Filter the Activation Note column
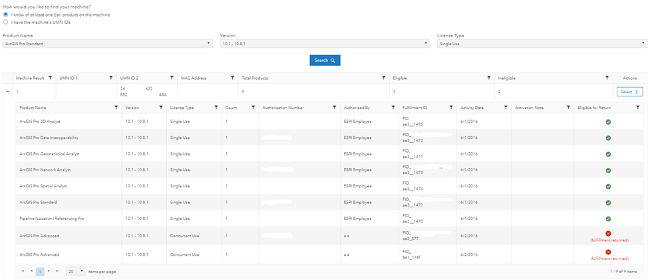The image size is (648, 279). click(x=568, y=108)
